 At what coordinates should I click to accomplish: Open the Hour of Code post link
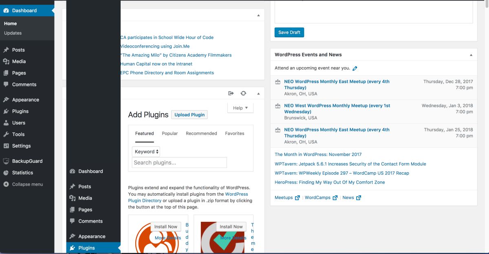[167, 37]
